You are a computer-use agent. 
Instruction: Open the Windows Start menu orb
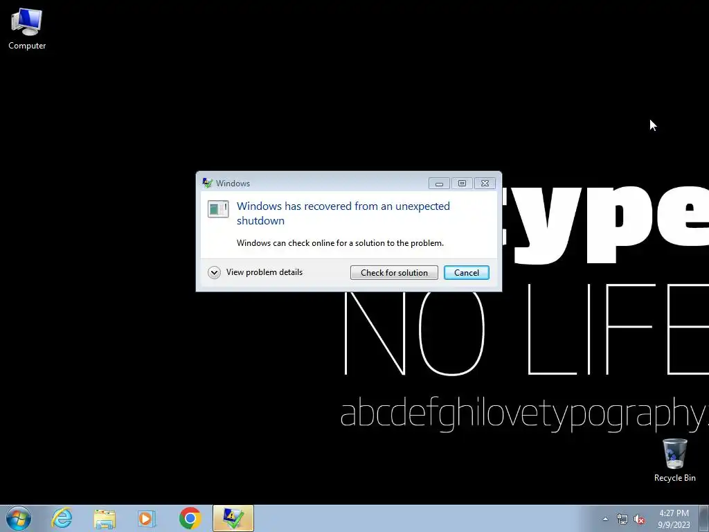pyautogui.click(x=19, y=518)
